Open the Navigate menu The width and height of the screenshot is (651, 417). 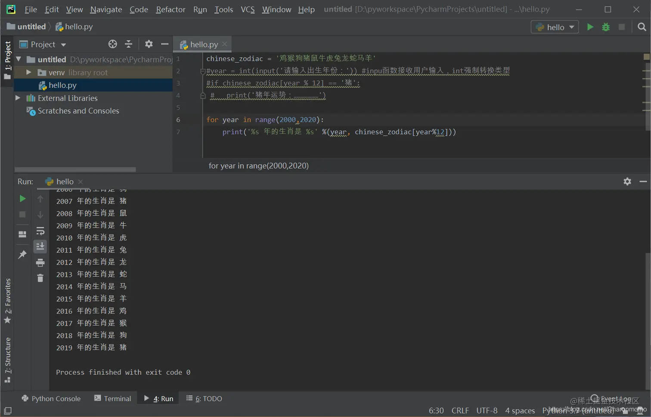[x=106, y=9]
